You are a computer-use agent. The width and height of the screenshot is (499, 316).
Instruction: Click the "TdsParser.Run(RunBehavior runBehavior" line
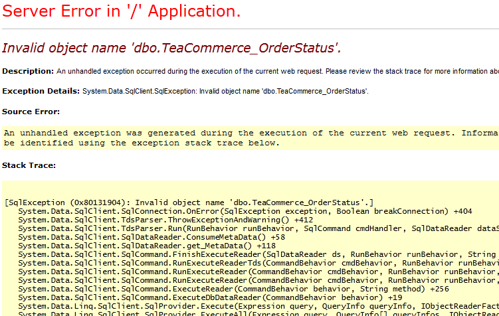[x=258, y=228]
